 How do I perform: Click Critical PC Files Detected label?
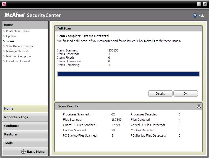(148, 125)
